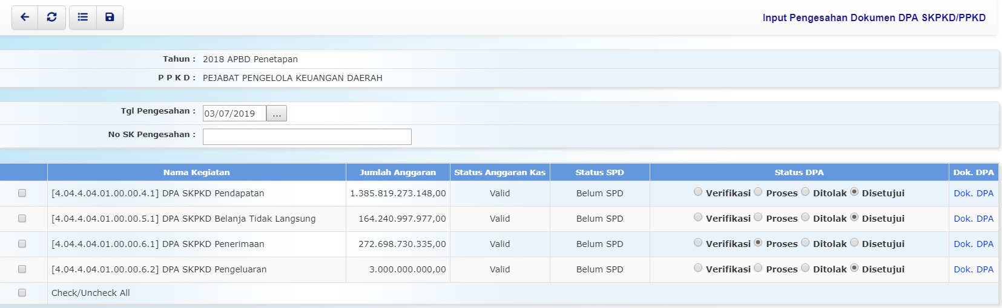
Task: Toggle the Check/Uncheck All checkbox
Action: (x=22, y=293)
